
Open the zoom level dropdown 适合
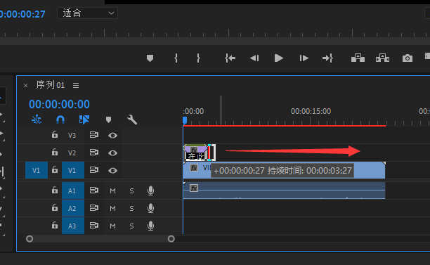click(x=88, y=13)
